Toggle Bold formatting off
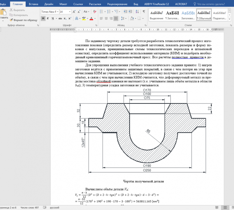This screenshot has width=234, height=210. click(43, 18)
